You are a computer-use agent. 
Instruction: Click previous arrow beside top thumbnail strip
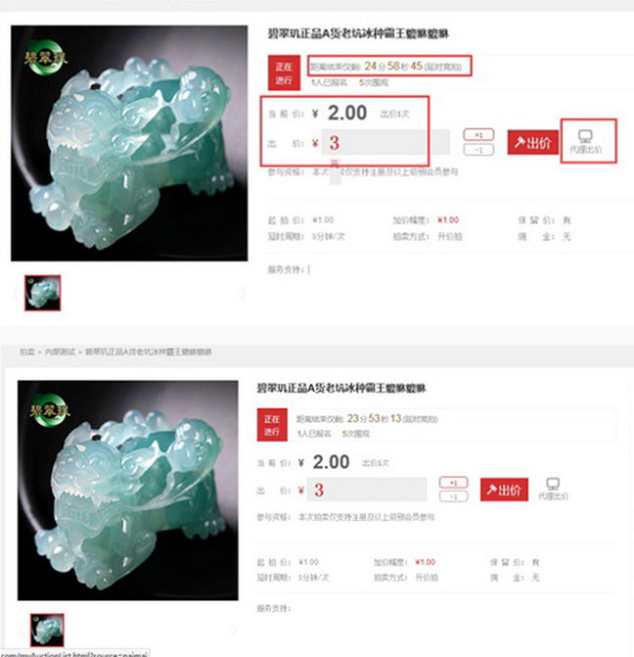(x=16, y=293)
